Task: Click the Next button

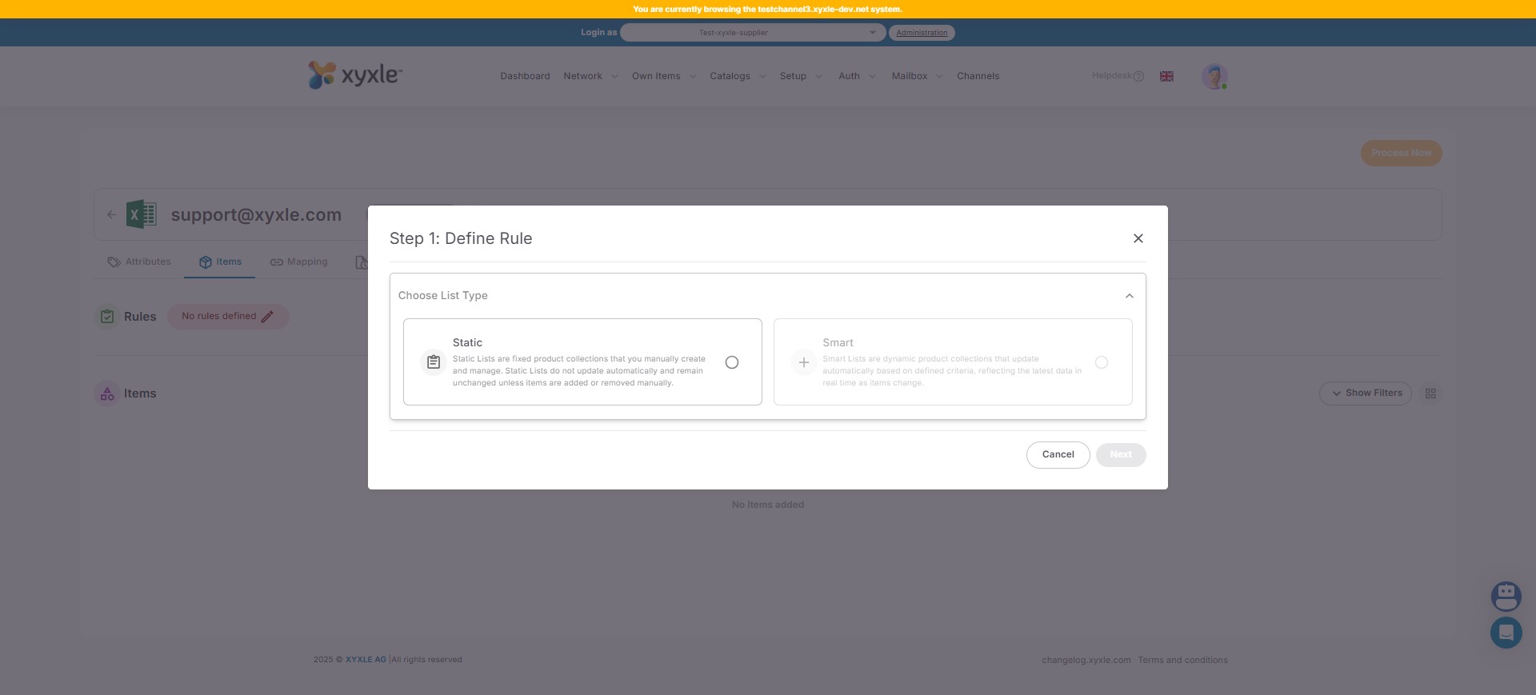Action: pos(1120,455)
